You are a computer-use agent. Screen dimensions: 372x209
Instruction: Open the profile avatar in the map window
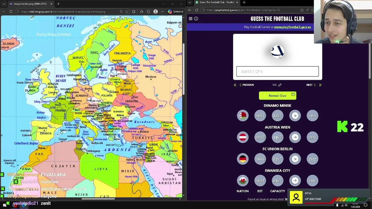155,12
